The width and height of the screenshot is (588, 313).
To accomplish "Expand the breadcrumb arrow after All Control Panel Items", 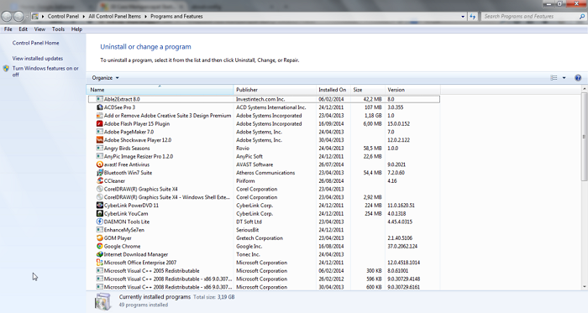I will click(145, 17).
